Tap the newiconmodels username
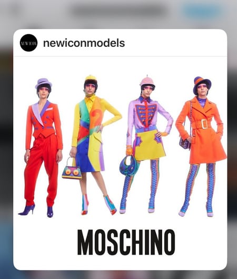Screen dimensions: 237x279 tap(84, 43)
